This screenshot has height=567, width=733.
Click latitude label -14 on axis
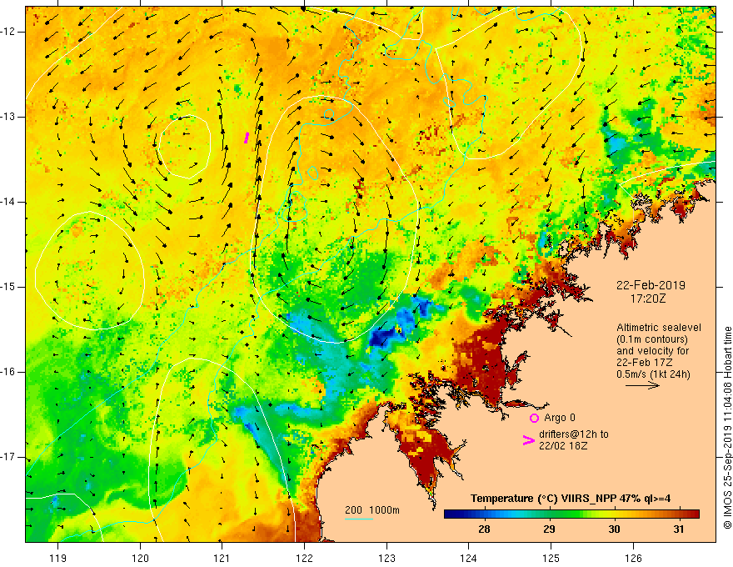[8, 202]
